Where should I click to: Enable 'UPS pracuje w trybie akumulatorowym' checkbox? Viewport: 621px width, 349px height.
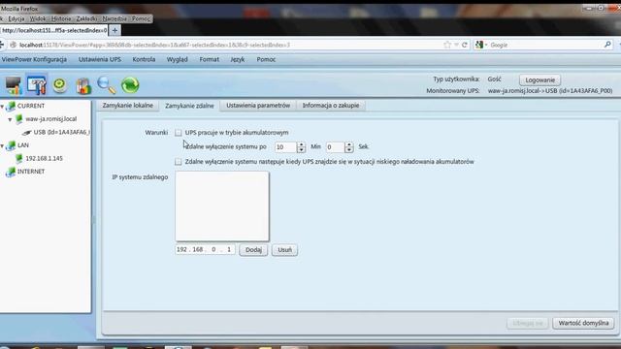pyautogui.click(x=179, y=133)
